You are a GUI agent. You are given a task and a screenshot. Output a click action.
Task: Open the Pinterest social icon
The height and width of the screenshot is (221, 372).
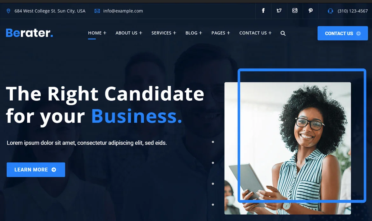(310, 11)
